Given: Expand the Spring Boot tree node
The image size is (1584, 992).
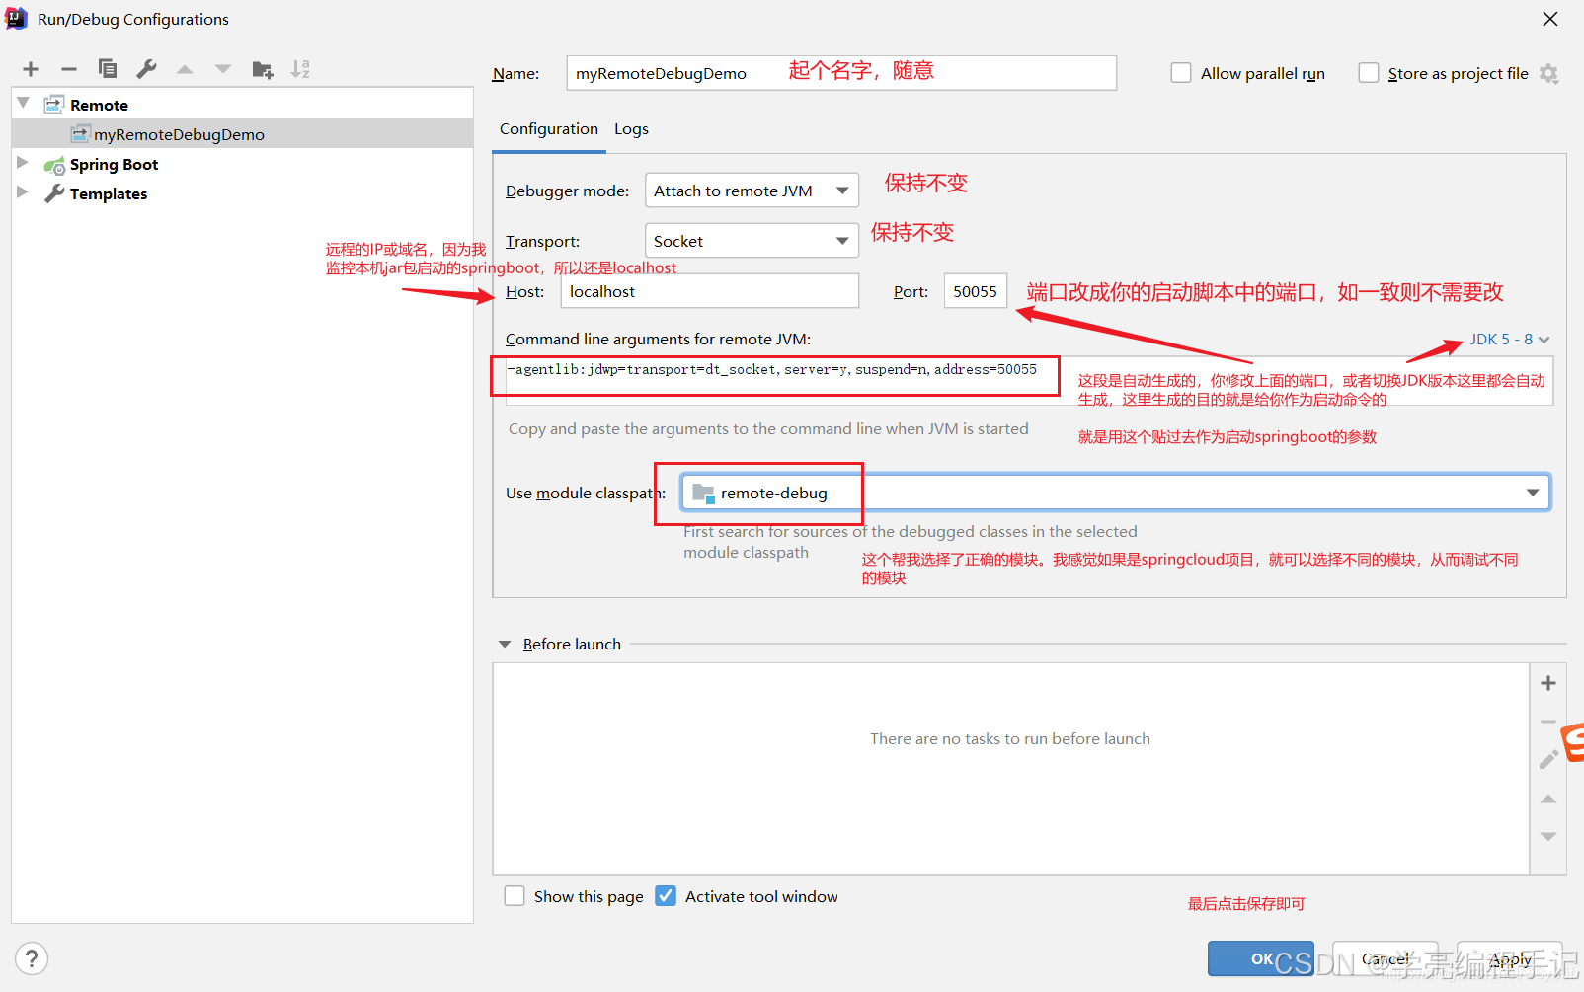Looking at the screenshot, I should pos(22,164).
